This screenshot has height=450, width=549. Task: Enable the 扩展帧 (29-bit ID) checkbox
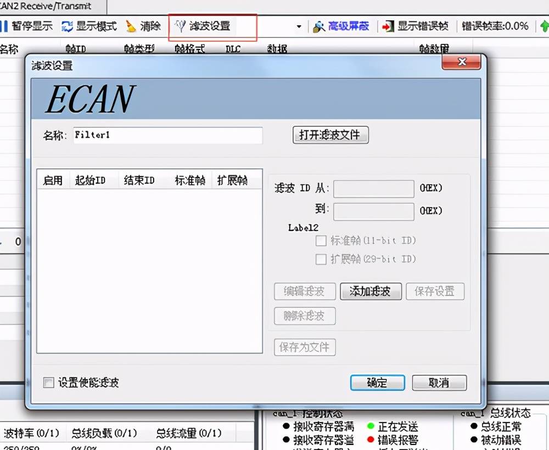click(321, 259)
